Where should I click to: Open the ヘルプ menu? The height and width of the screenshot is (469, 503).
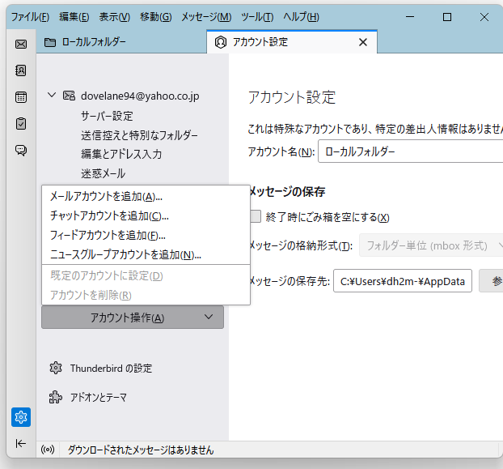(301, 17)
